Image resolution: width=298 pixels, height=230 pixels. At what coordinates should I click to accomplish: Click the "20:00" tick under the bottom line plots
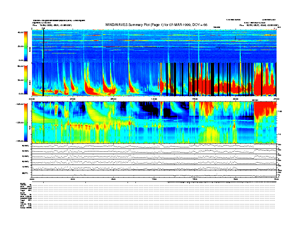pos(236,179)
